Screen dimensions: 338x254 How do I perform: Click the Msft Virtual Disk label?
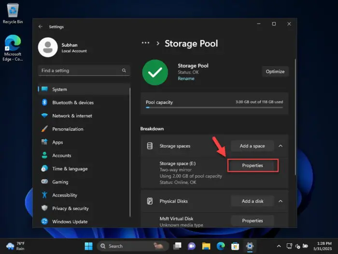[x=176, y=219]
